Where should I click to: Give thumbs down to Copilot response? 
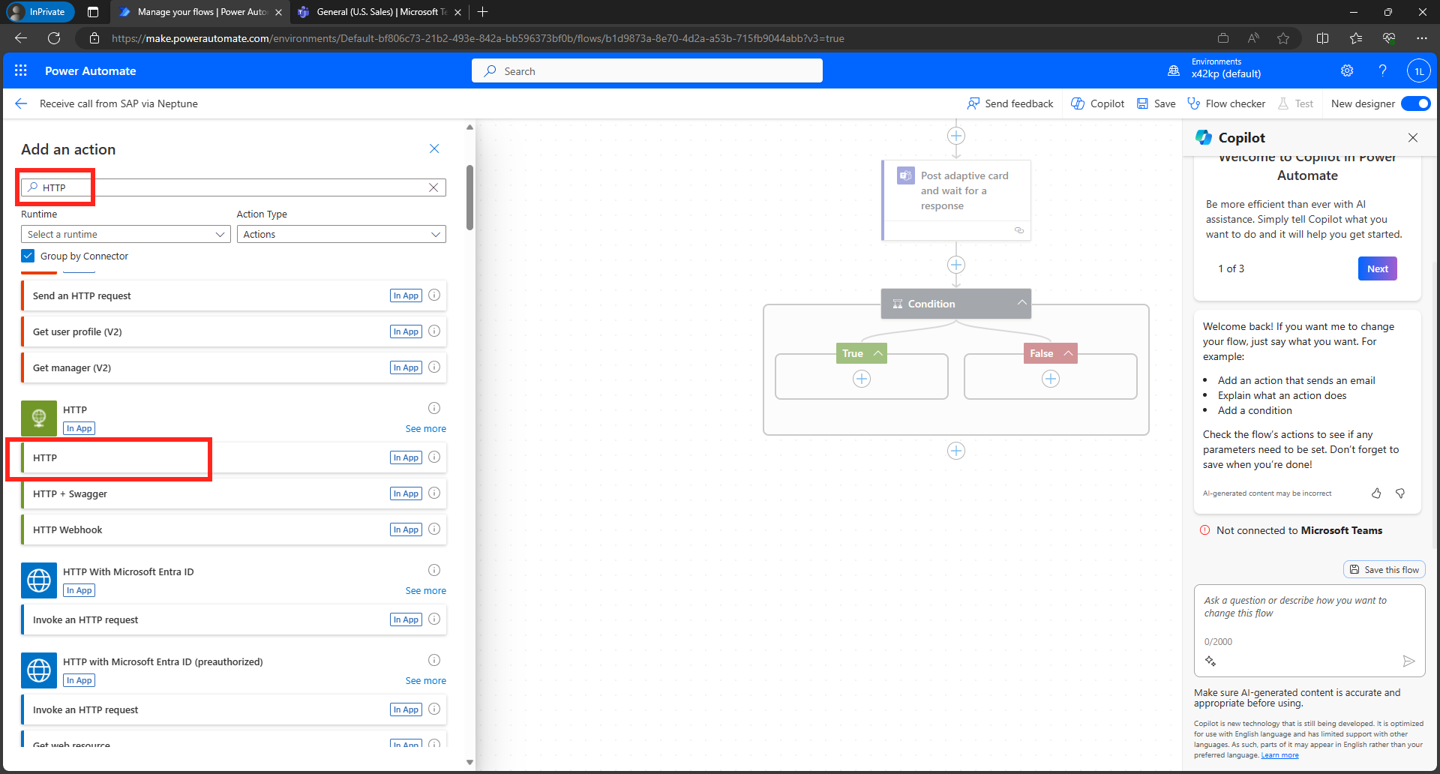[x=1400, y=493]
